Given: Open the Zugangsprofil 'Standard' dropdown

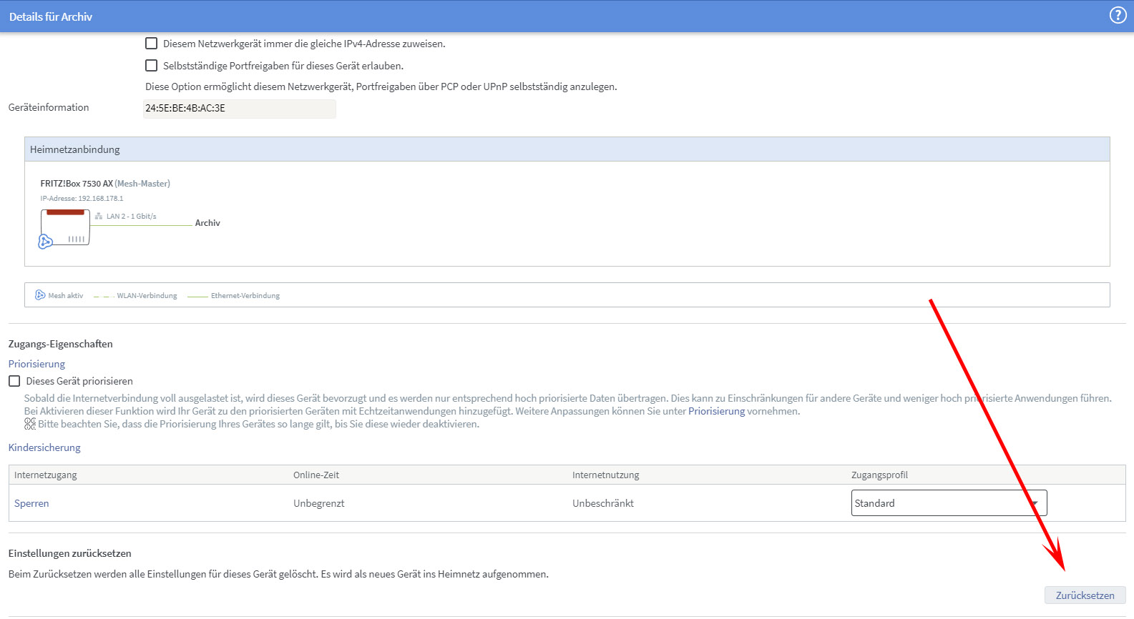Looking at the screenshot, I should pos(949,502).
